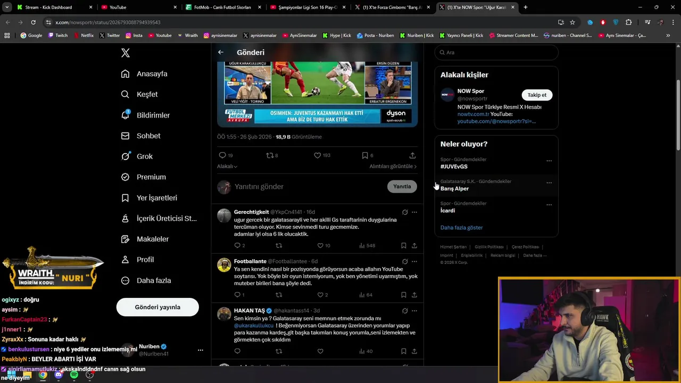Click Daha fazla göster link
This screenshot has height=383, width=681.
point(462,228)
